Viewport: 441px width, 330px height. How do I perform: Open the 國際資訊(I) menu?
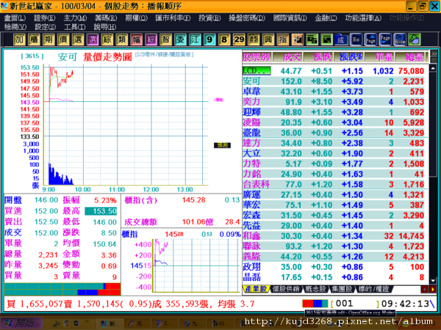point(290,18)
